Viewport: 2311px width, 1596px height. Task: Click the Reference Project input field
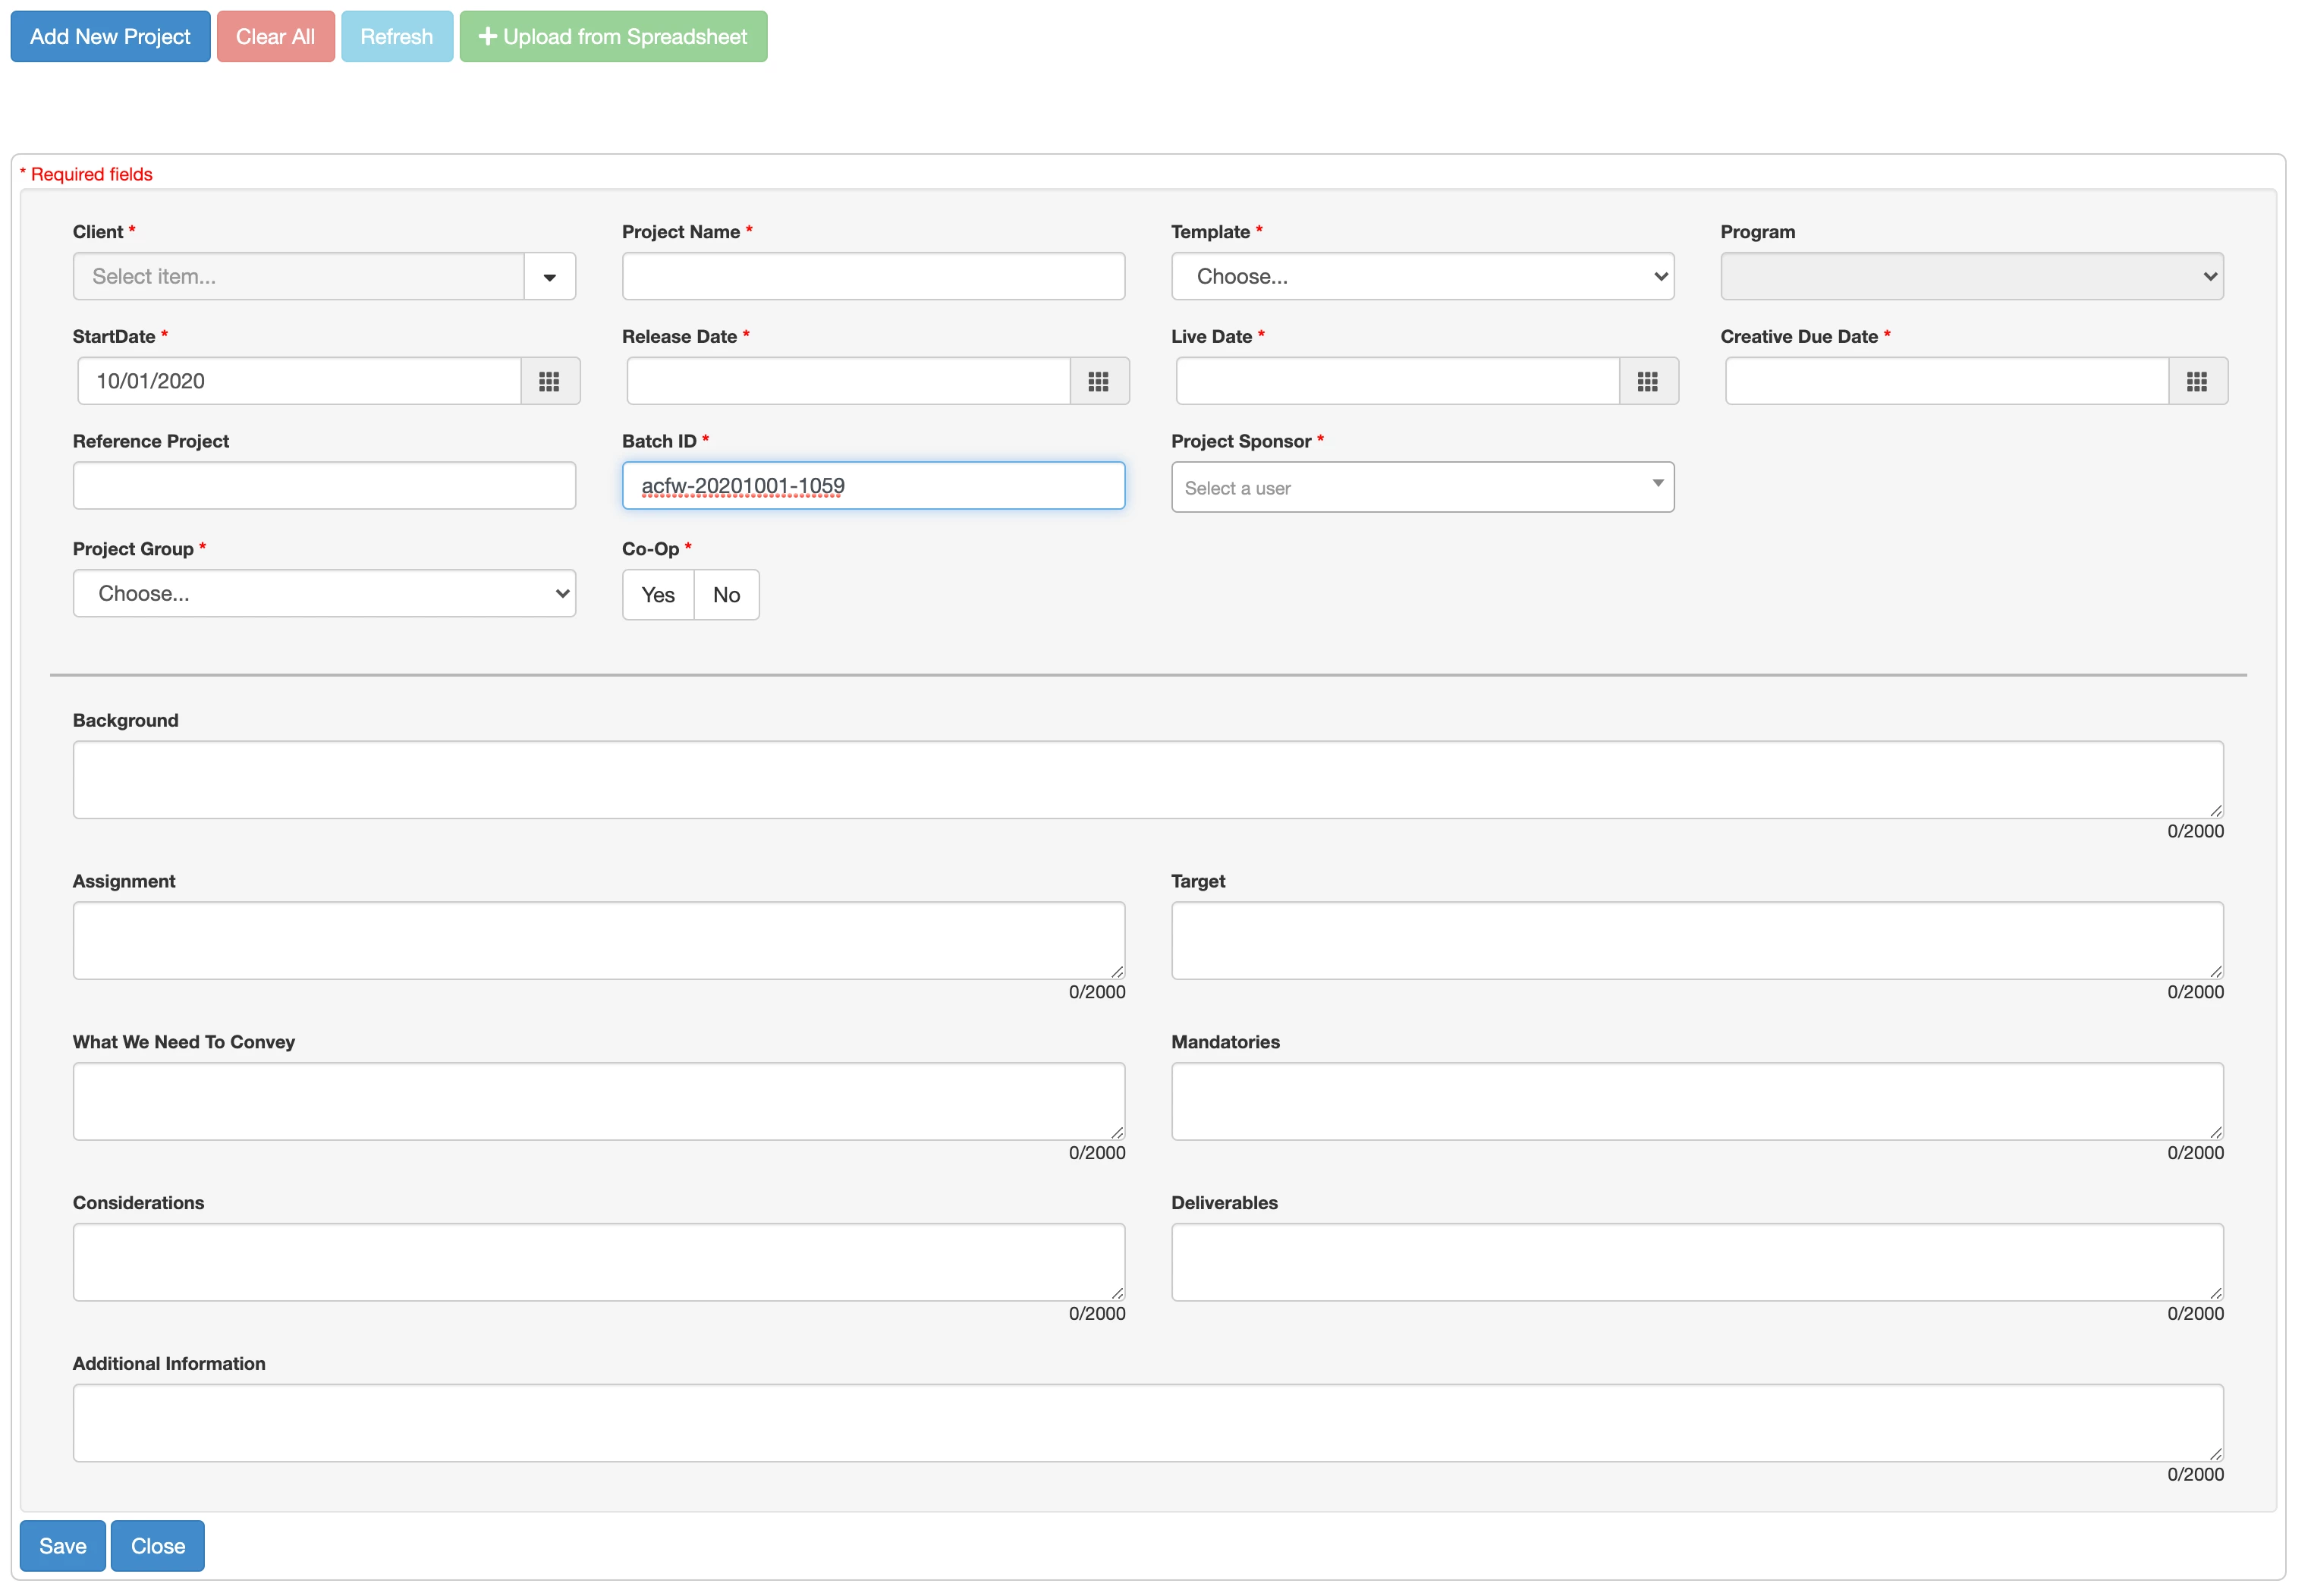click(x=324, y=486)
